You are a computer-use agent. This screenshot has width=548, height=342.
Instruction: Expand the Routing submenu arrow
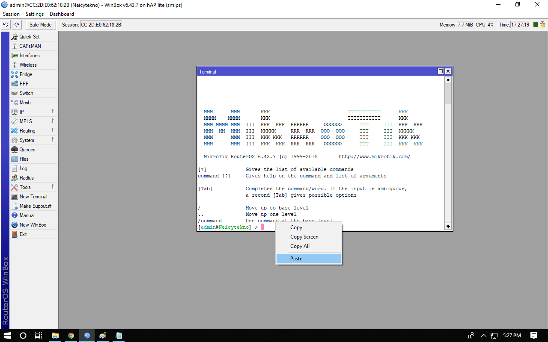click(x=53, y=130)
